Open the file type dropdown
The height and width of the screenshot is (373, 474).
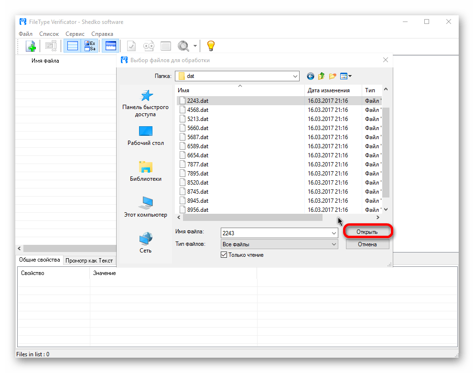[x=334, y=244]
